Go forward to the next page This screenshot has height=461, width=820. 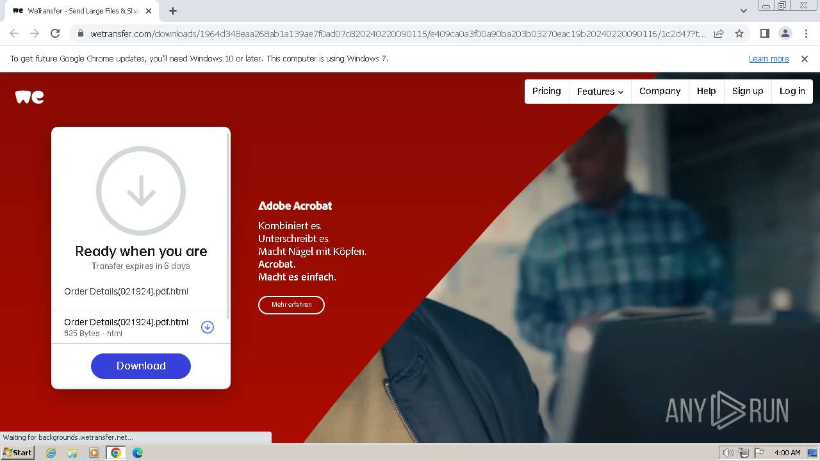point(35,33)
